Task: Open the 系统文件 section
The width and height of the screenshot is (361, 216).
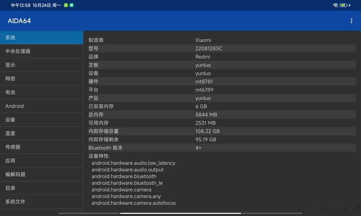Action: tap(41, 202)
